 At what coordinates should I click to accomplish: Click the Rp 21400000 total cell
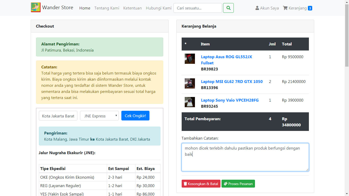coord(294,81)
